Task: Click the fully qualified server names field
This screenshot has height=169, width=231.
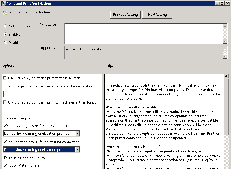Action: click(35, 94)
